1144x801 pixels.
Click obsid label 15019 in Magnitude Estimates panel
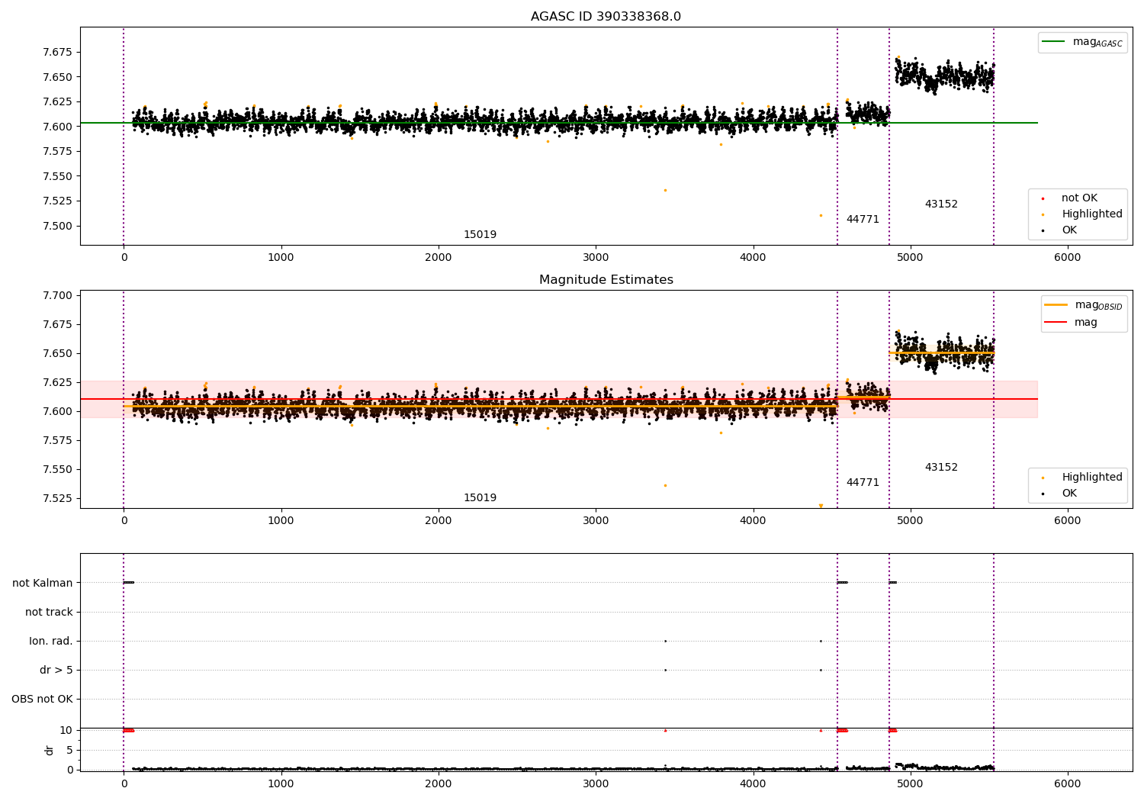[480, 498]
